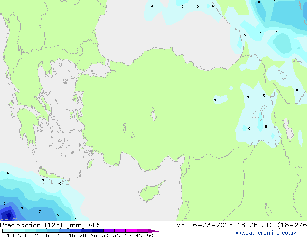307x237 pixels.
Task: Select the 25–30 mm legend color swatch
Action: pos(97,231)
